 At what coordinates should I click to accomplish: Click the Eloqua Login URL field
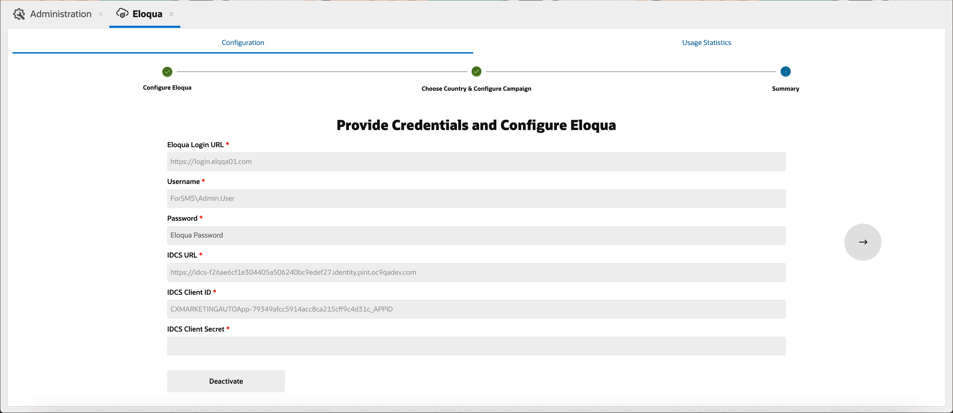(x=476, y=162)
